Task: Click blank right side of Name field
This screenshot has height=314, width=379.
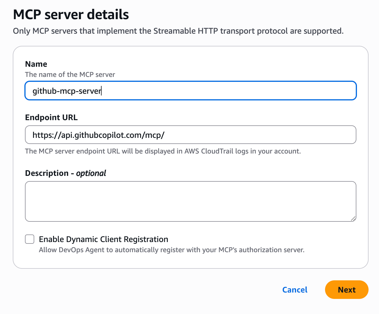Action: [x=261, y=91]
